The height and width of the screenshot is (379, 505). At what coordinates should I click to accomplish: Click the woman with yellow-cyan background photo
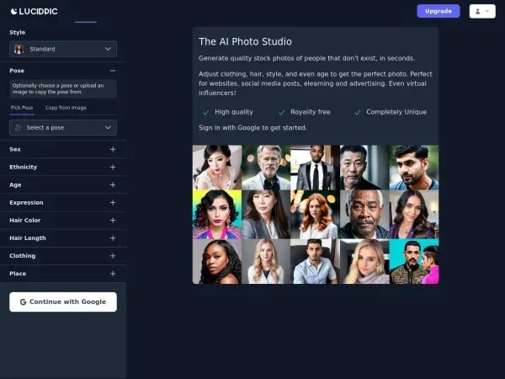(217, 214)
